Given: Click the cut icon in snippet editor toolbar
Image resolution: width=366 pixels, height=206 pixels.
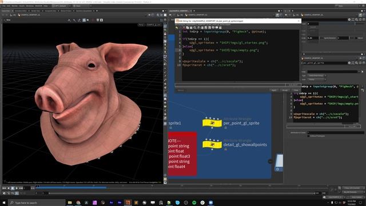Looking at the screenshot, I should point(184,27).
